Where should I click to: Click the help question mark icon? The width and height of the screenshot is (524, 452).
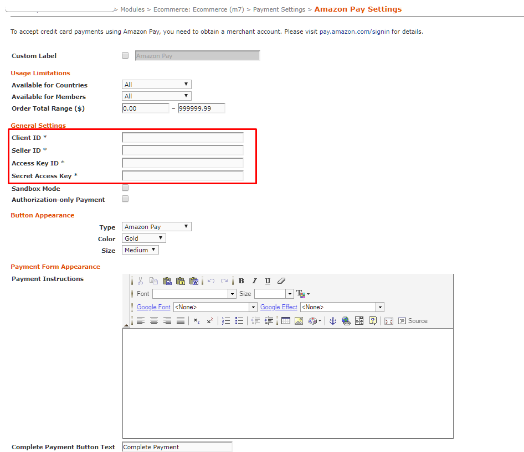pos(373,321)
